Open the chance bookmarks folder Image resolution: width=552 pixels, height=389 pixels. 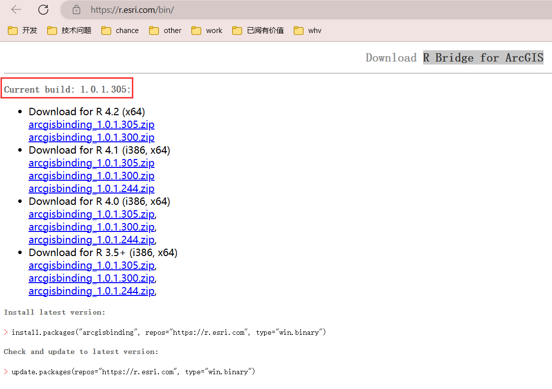120,31
